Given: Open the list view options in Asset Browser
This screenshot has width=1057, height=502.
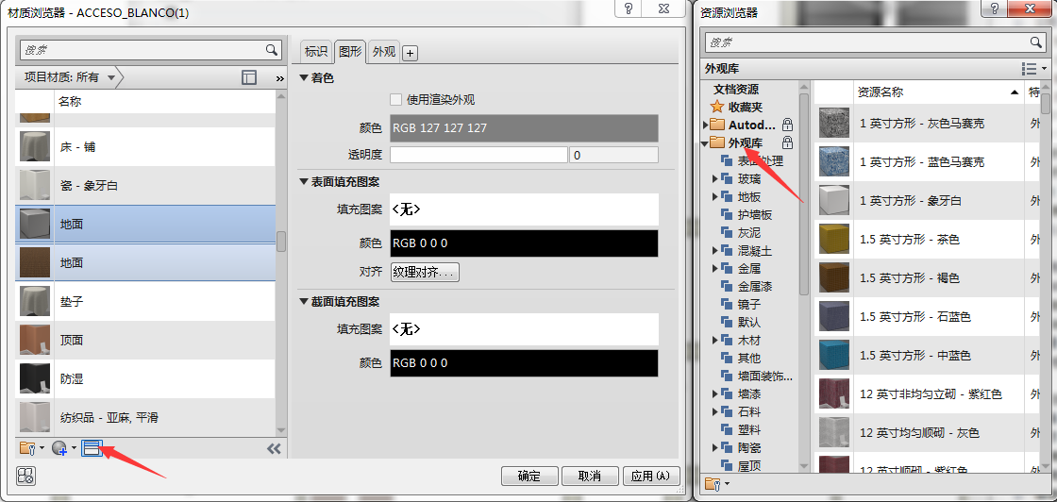Looking at the screenshot, I should click(x=1033, y=69).
